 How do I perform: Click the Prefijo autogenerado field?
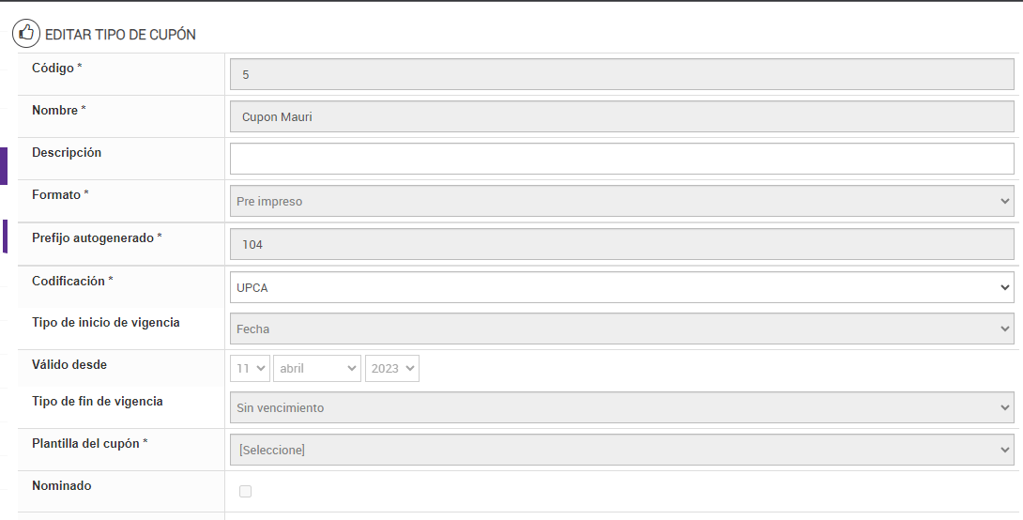(621, 244)
